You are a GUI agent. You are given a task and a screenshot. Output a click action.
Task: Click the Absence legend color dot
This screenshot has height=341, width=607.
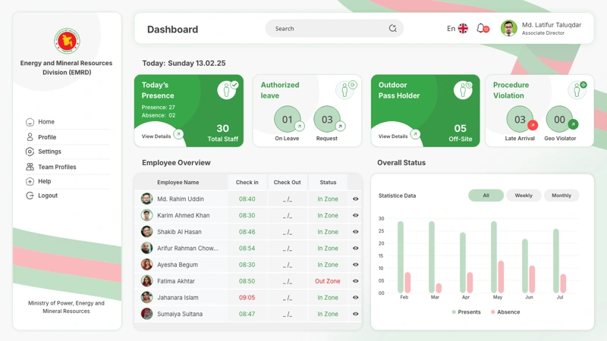point(492,312)
